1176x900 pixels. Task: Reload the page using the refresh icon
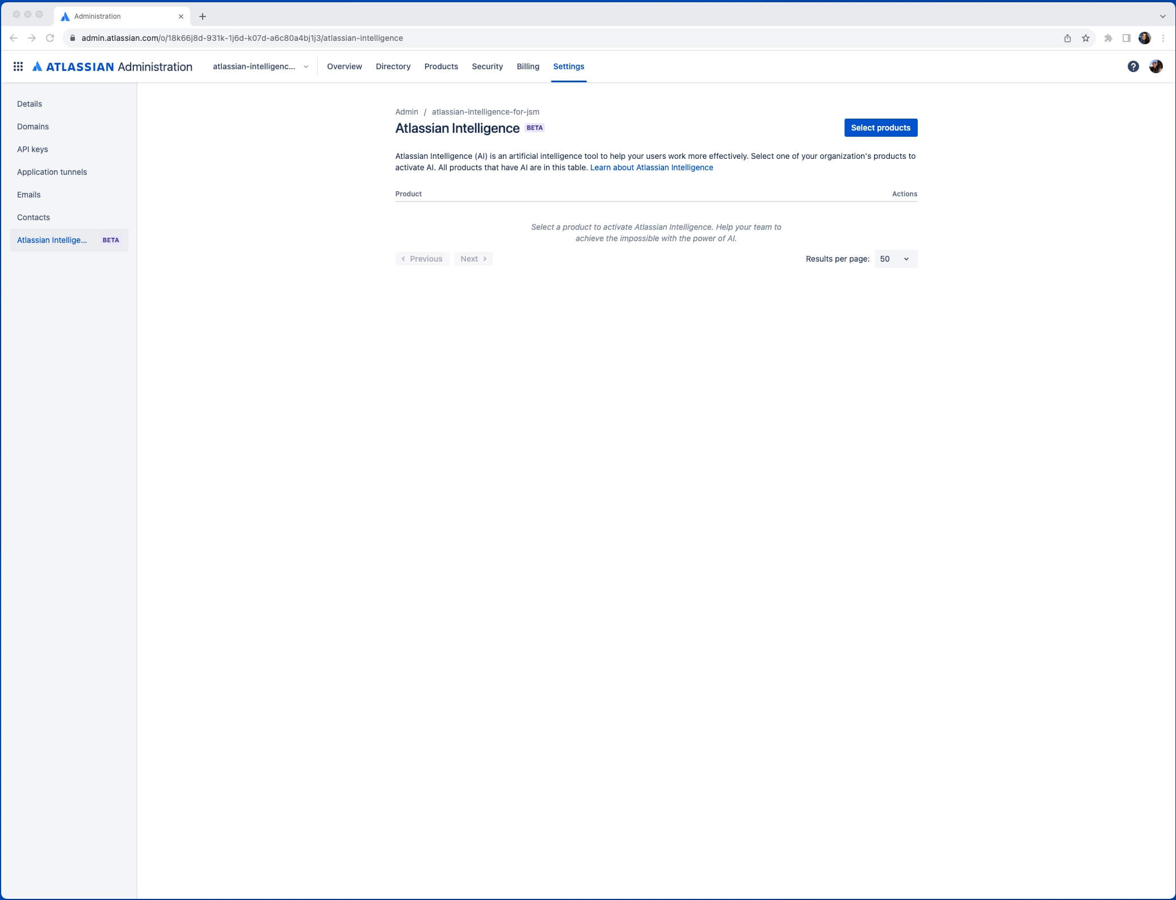50,38
